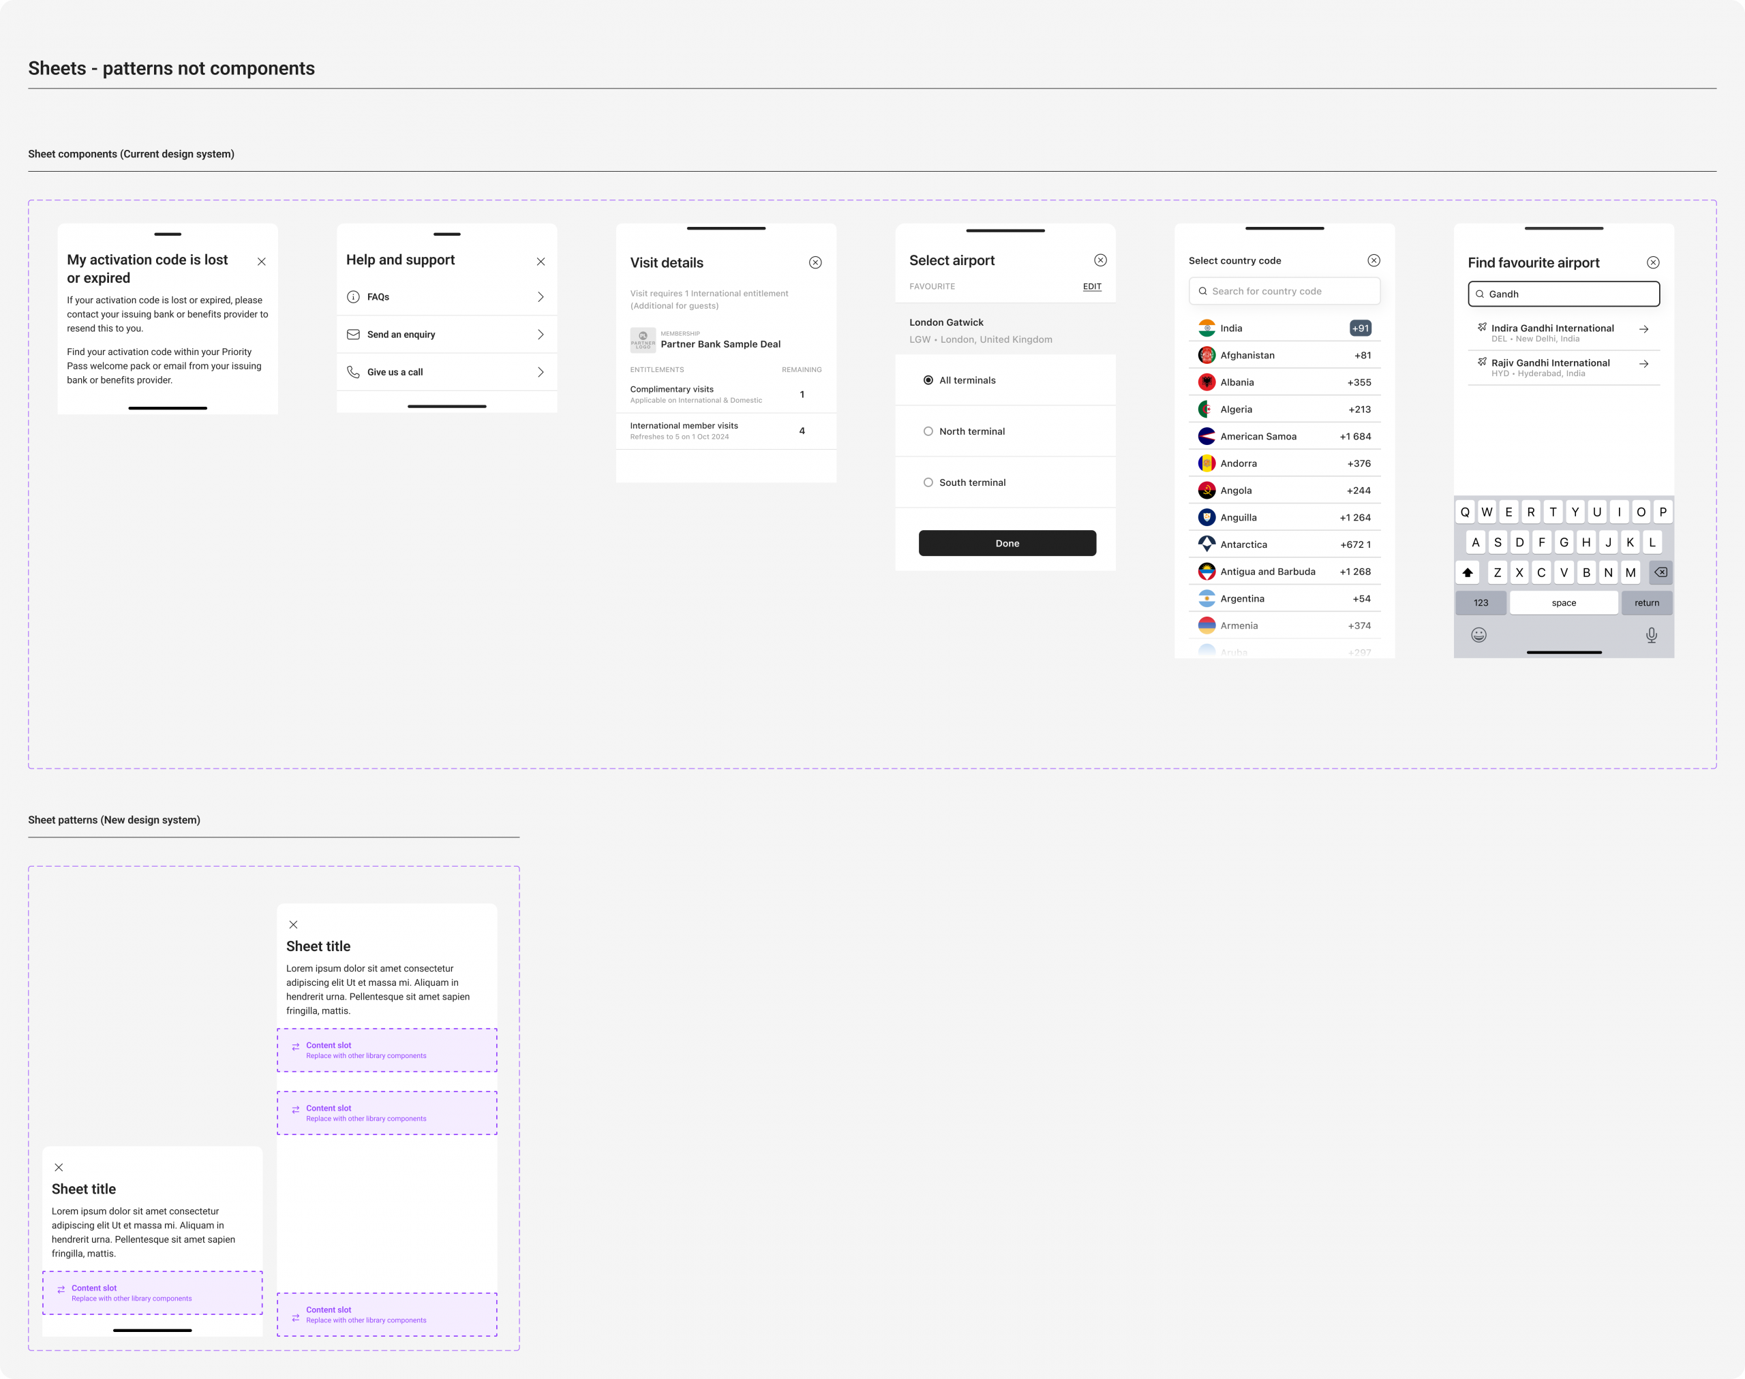Click the envelope icon beside Send an enquiry
1745x1379 pixels.
point(353,335)
